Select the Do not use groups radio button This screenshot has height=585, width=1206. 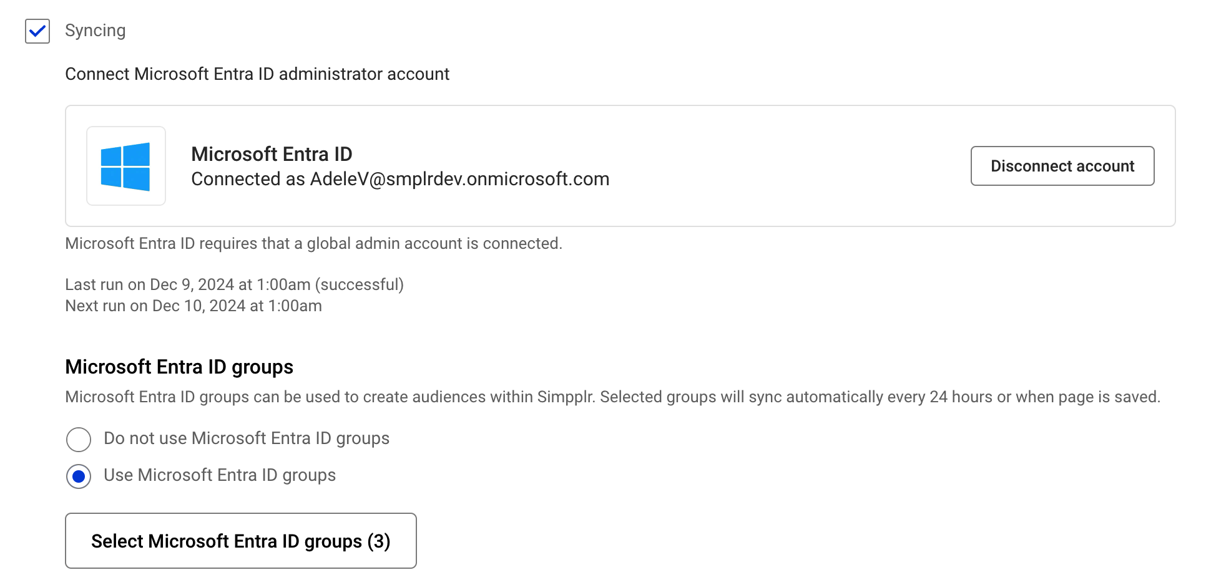[x=79, y=439]
